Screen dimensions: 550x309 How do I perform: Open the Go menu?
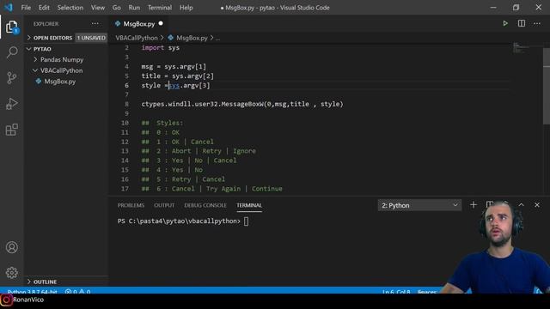coord(117,8)
